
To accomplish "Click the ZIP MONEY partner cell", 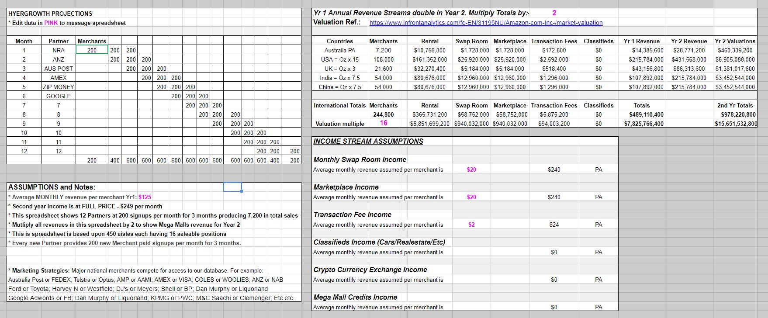I will pos(59,87).
